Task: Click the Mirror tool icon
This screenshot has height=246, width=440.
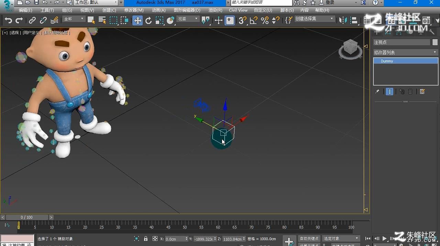Action: pyautogui.click(x=343, y=21)
